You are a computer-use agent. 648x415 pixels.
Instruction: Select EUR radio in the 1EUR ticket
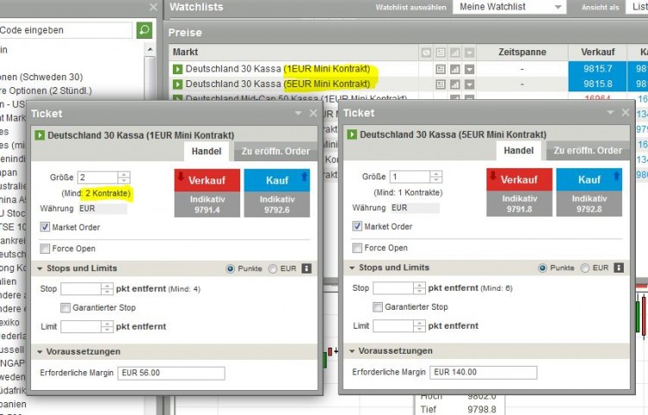tap(273, 268)
